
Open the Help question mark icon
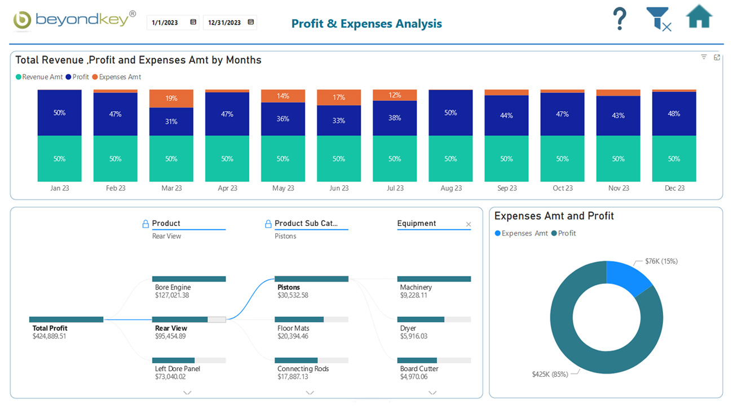tap(620, 18)
